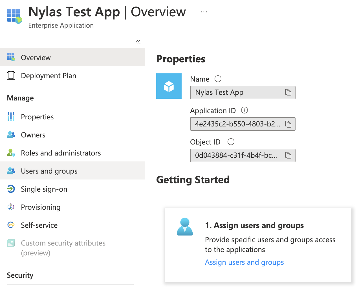Open the more options ellipsis menu
Screen dimensions: 357x289
coord(204,12)
